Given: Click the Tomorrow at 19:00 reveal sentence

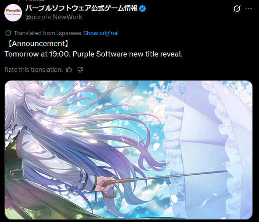Looking at the screenshot, I should (94, 54).
